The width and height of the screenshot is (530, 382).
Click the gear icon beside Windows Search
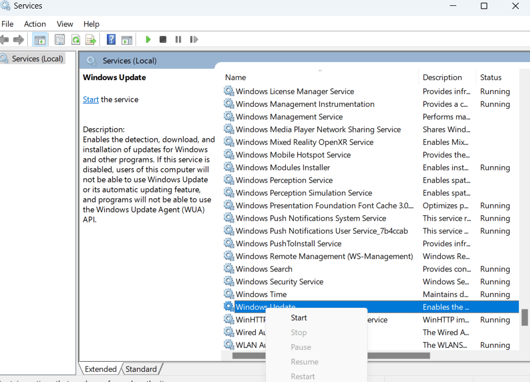point(229,269)
